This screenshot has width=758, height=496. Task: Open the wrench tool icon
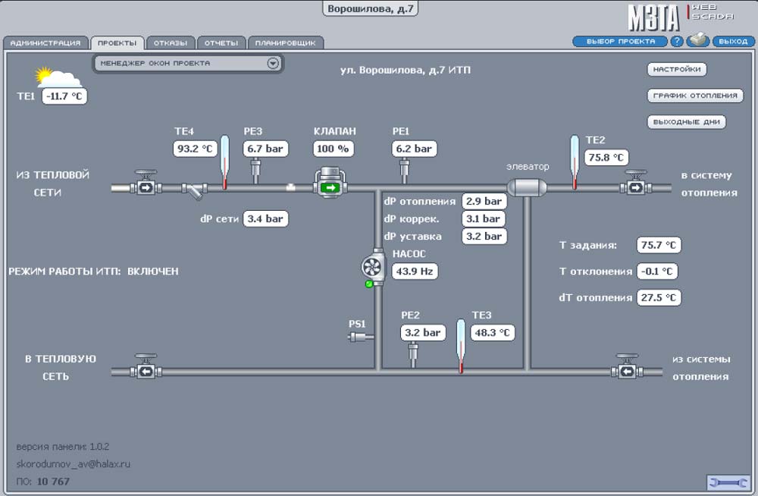[x=728, y=482]
